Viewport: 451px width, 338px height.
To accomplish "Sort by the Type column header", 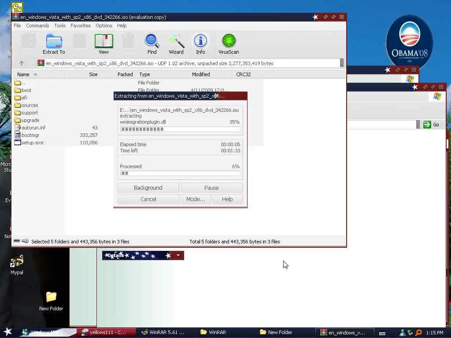I will point(162,74).
